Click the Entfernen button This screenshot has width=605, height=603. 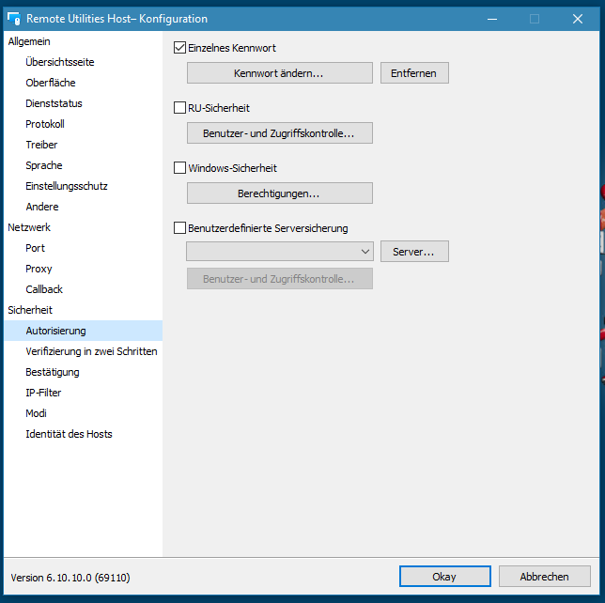(x=414, y=73)
